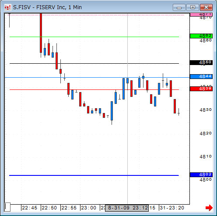Select the light blue 4844 price label

pos(201,76)
